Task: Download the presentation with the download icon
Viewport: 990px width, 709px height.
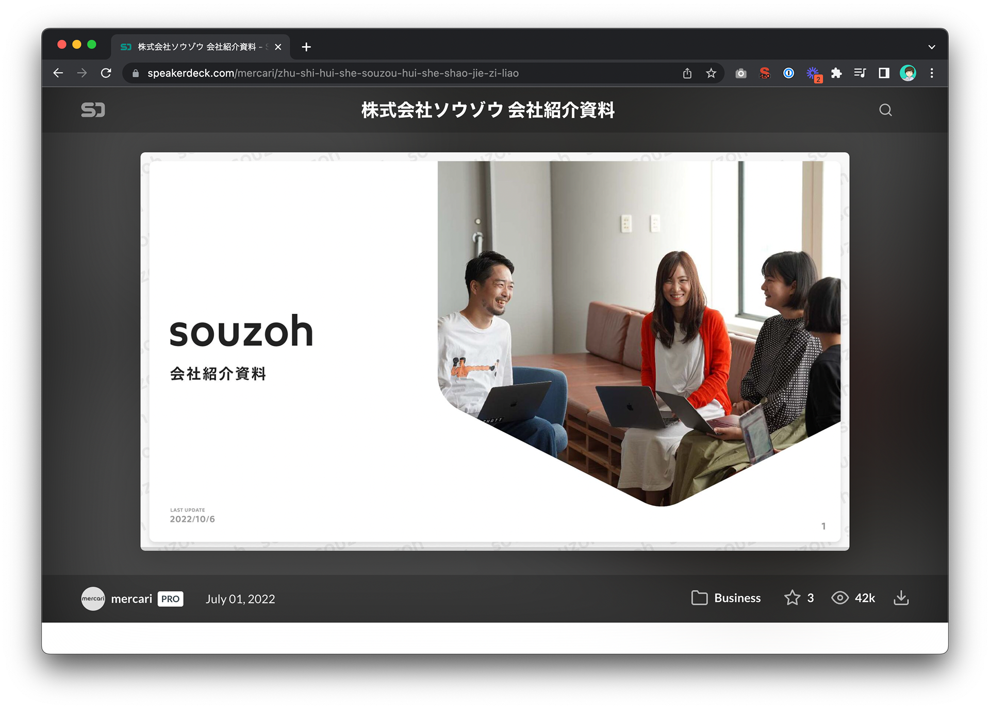Action: pos(901,598)
